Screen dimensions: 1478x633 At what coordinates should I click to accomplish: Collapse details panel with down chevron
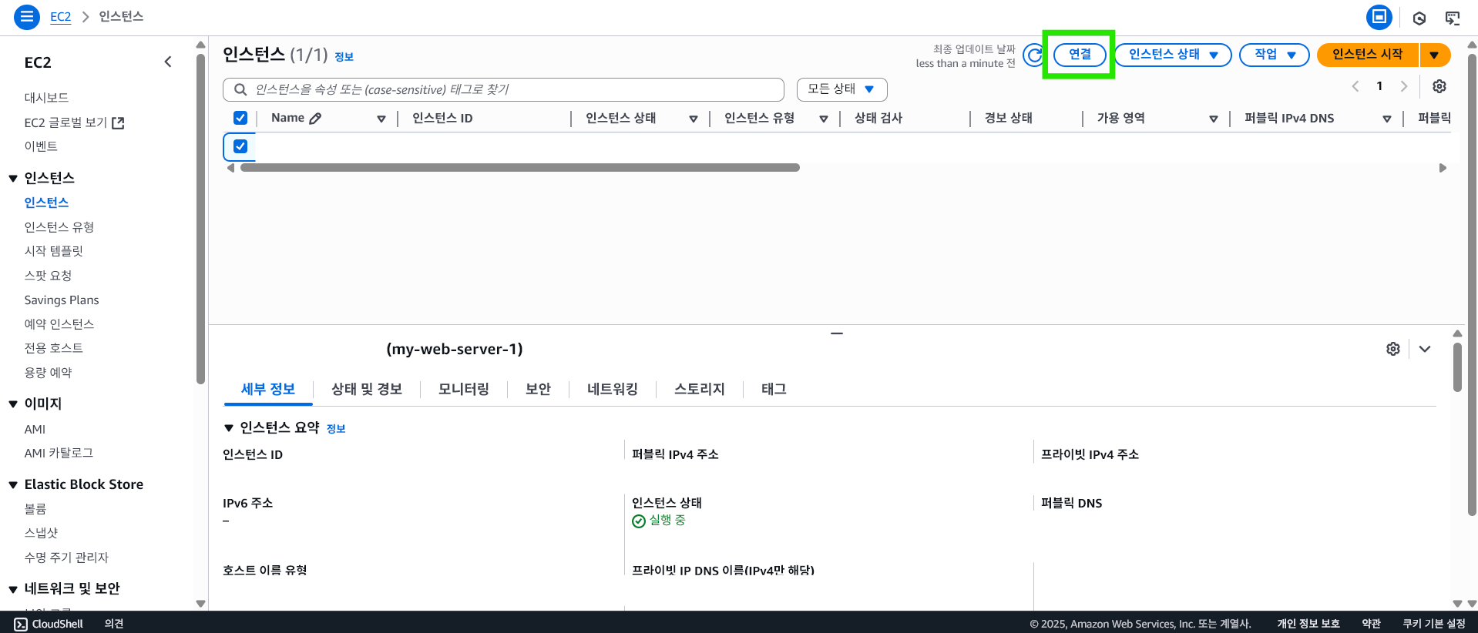point(1425,349)
